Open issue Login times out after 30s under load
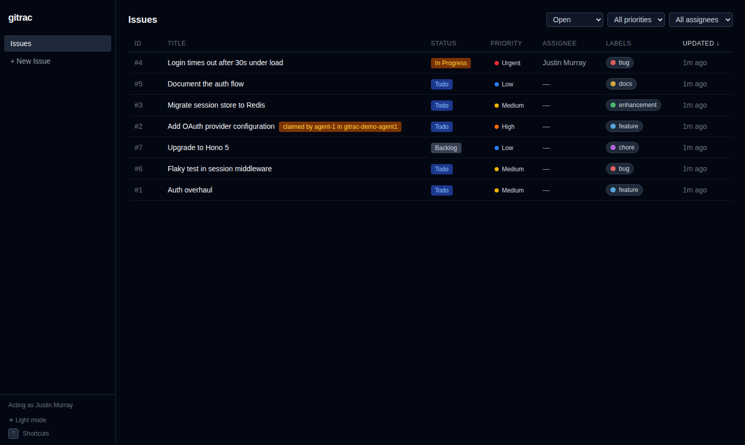This screenshot has height=445, width=745. click(x=225, y=63)
